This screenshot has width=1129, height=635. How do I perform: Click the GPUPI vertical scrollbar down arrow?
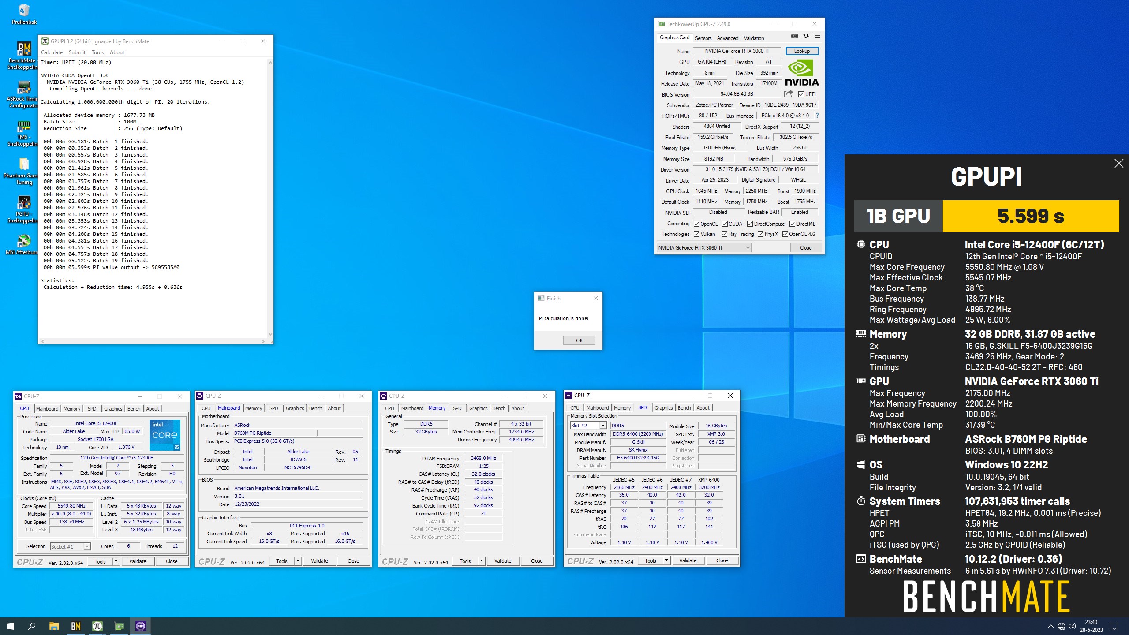click(x=270, y=334)
